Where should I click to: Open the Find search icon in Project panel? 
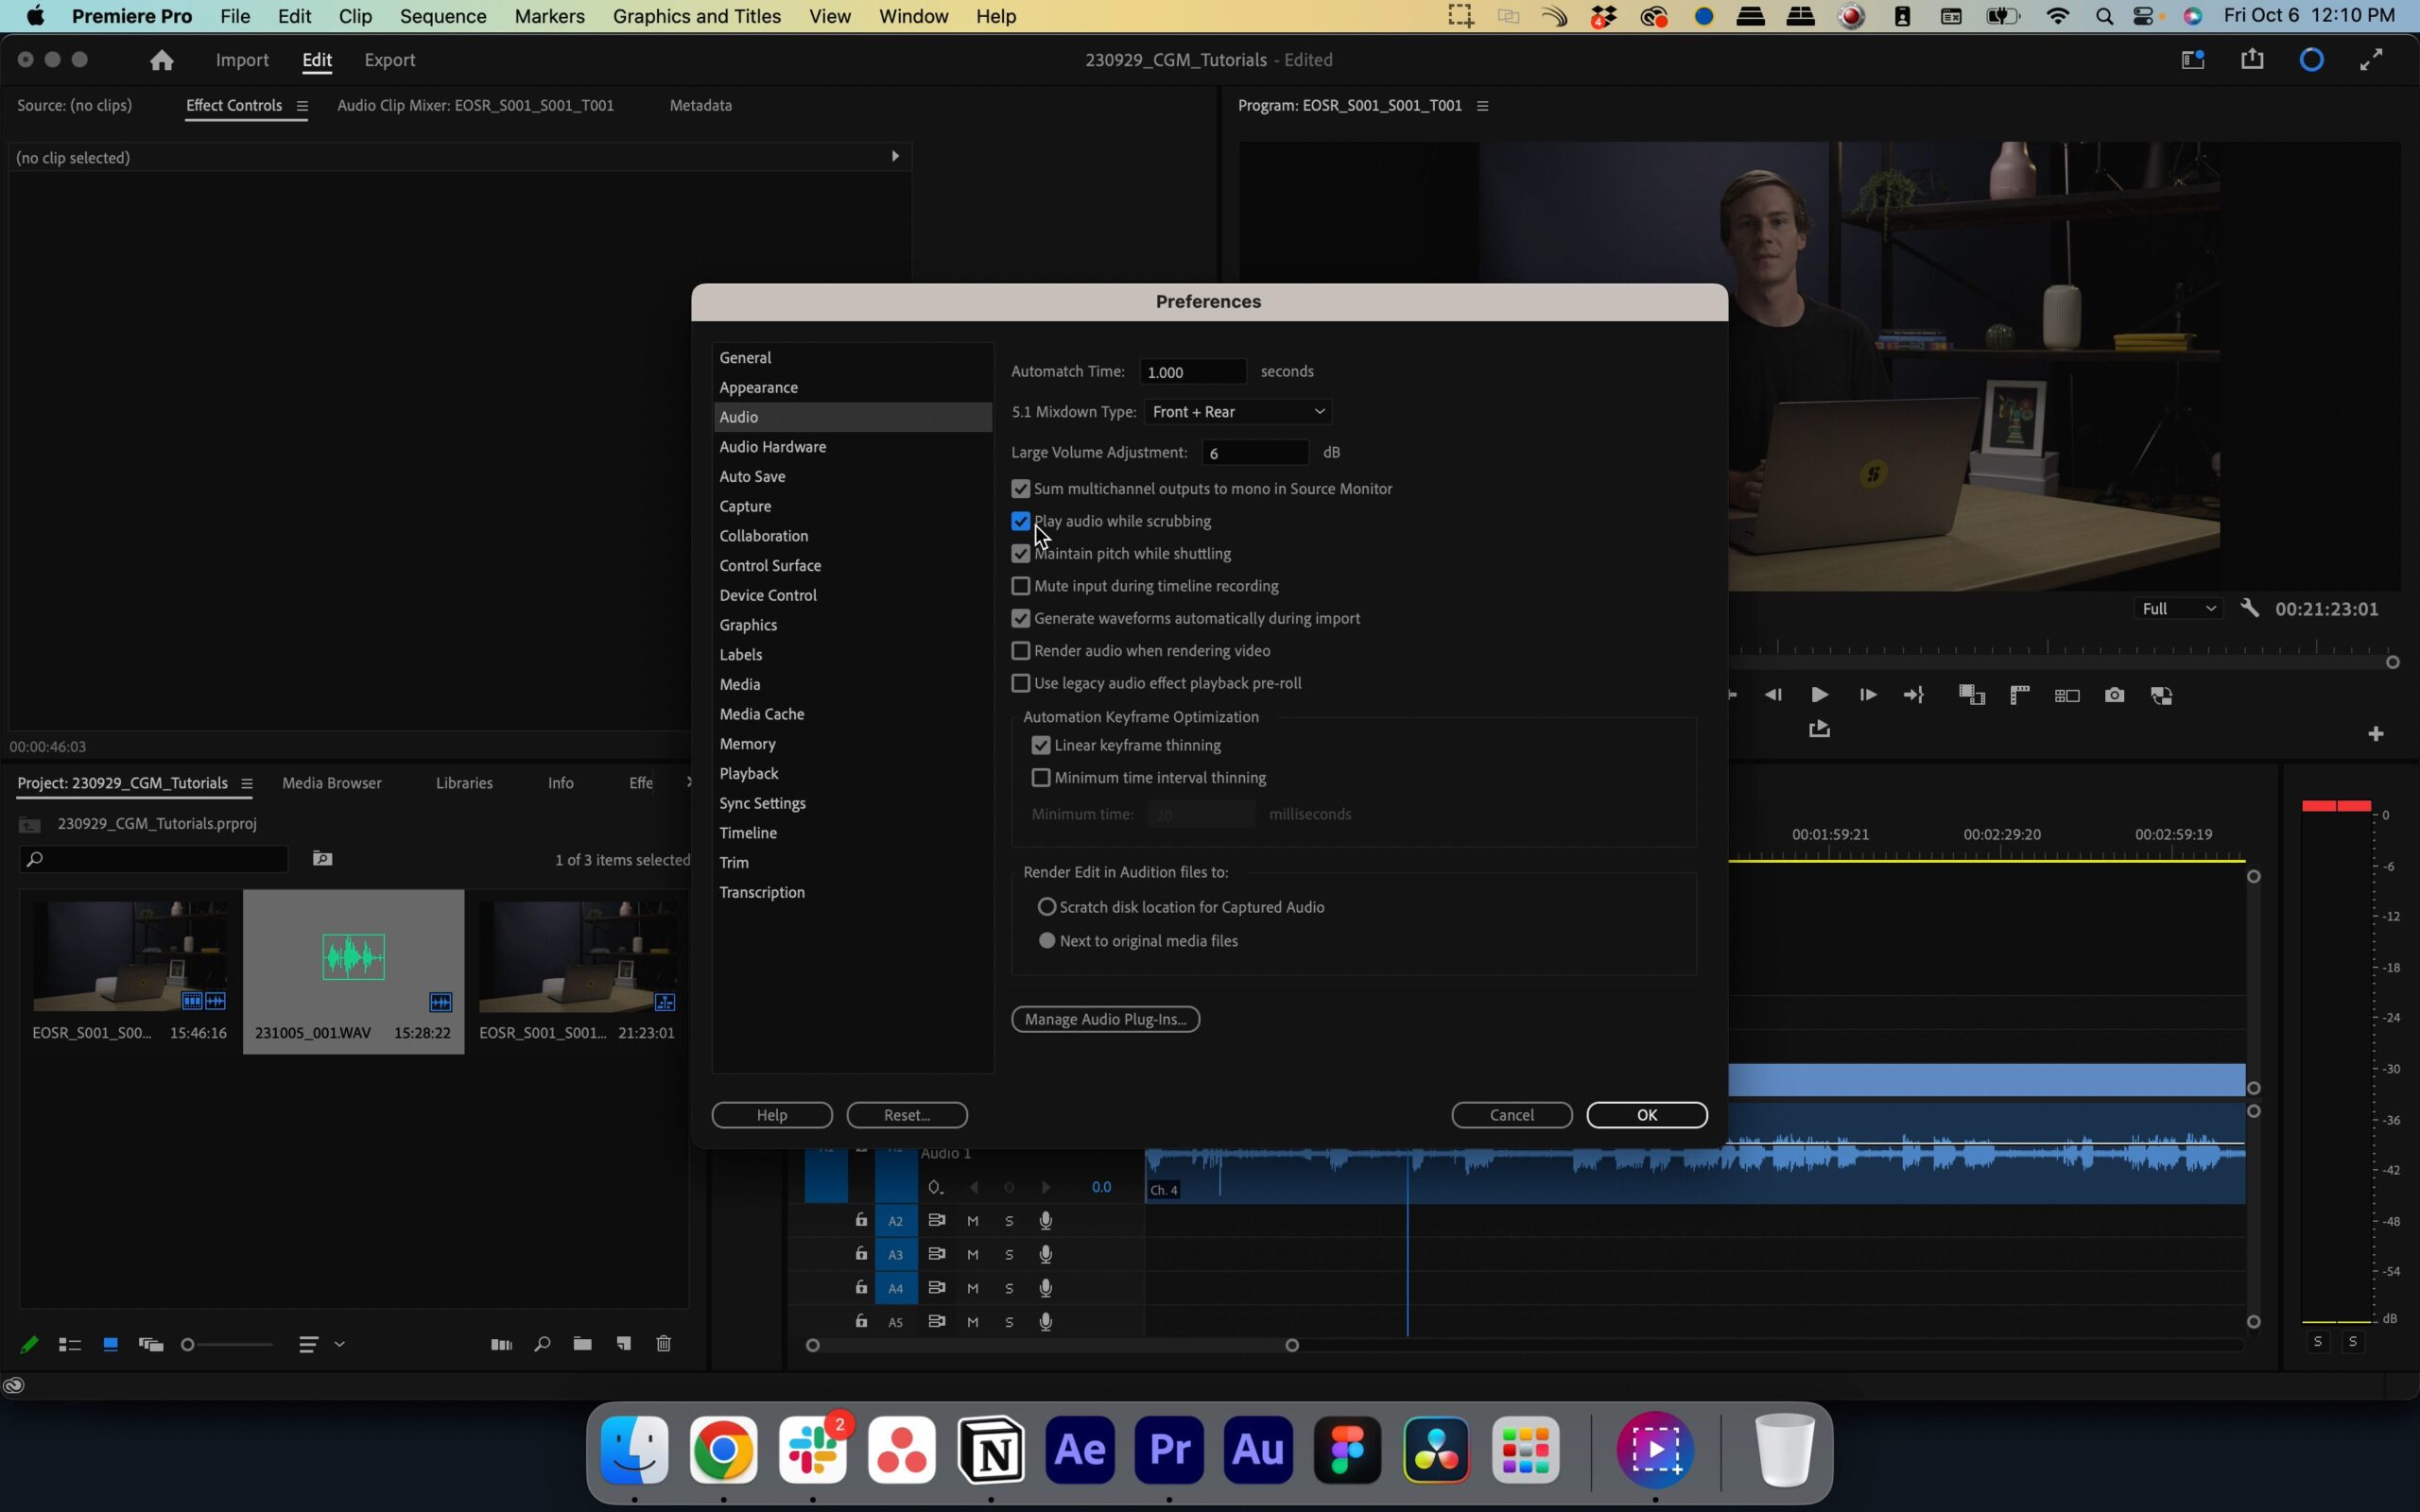(x=541, y=1344)
